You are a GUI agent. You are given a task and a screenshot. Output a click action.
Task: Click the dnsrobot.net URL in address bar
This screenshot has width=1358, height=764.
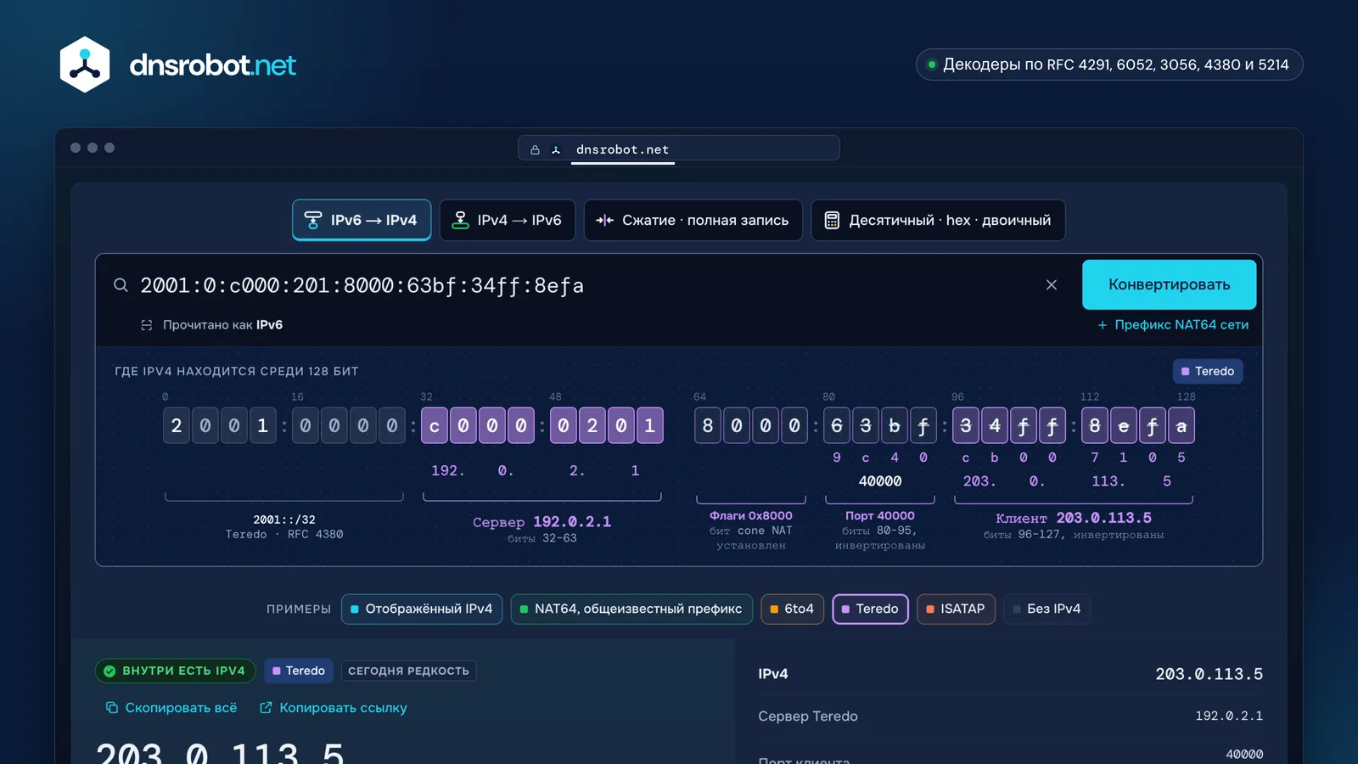622,149
